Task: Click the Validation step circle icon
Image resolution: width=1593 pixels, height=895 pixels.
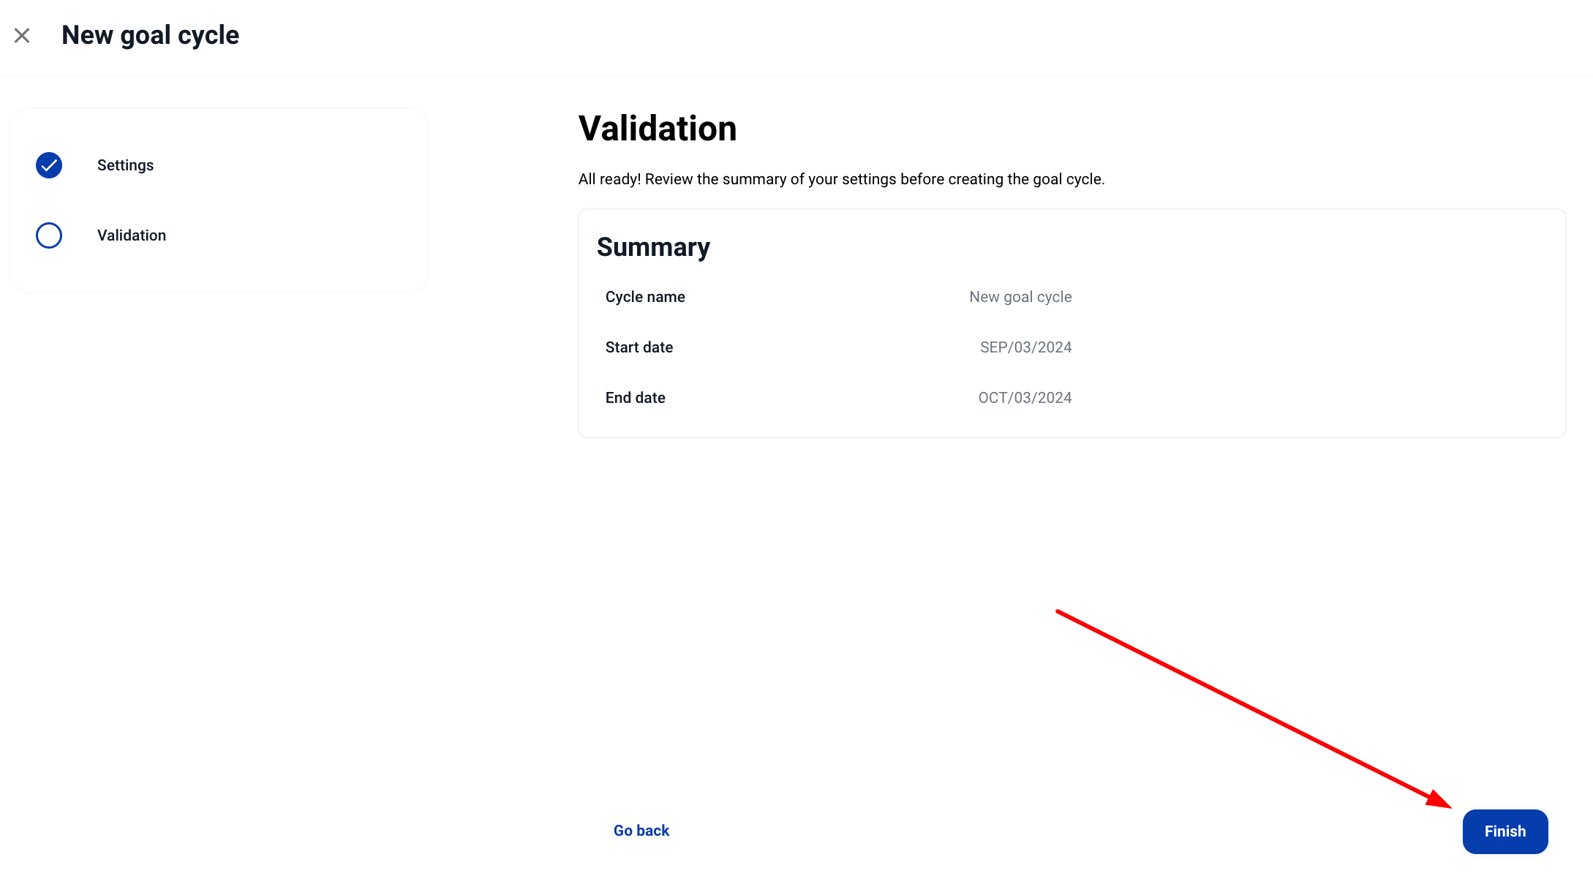Action: (49, 235)
